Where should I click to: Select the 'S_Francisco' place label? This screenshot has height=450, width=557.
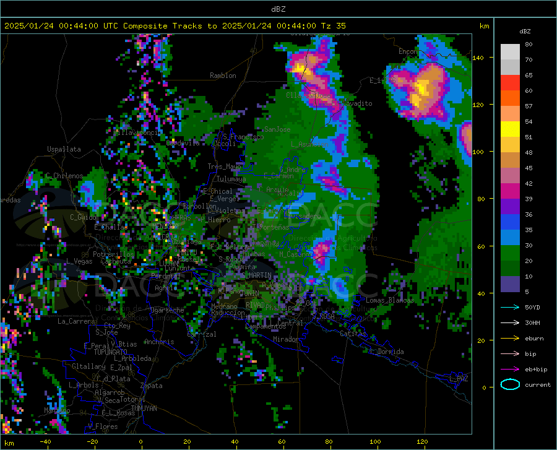[243, 137]
